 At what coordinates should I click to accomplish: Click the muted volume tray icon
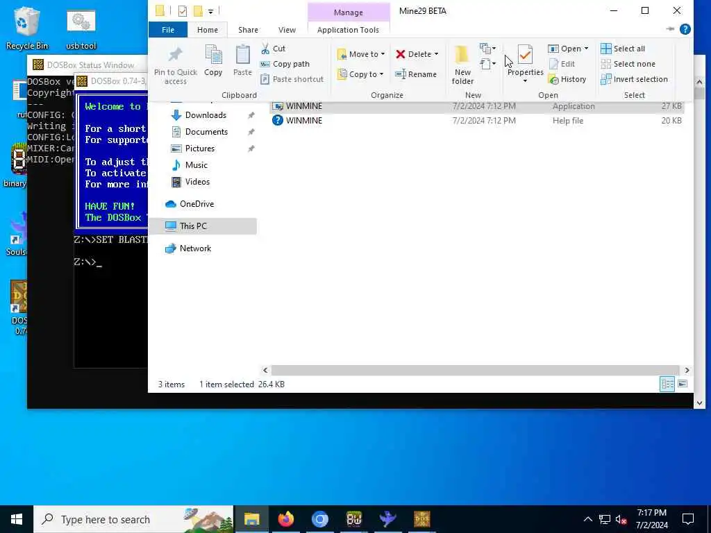621,519
